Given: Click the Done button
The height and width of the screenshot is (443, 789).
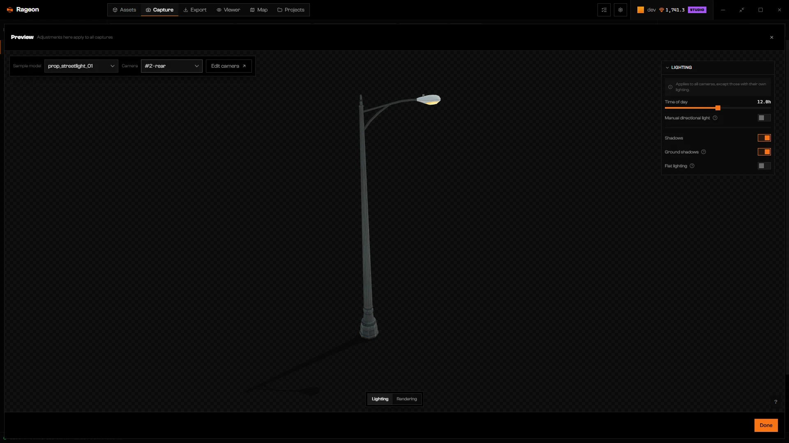Looking at the screenshot, I should pyautogui.click(x=766, y=425).
